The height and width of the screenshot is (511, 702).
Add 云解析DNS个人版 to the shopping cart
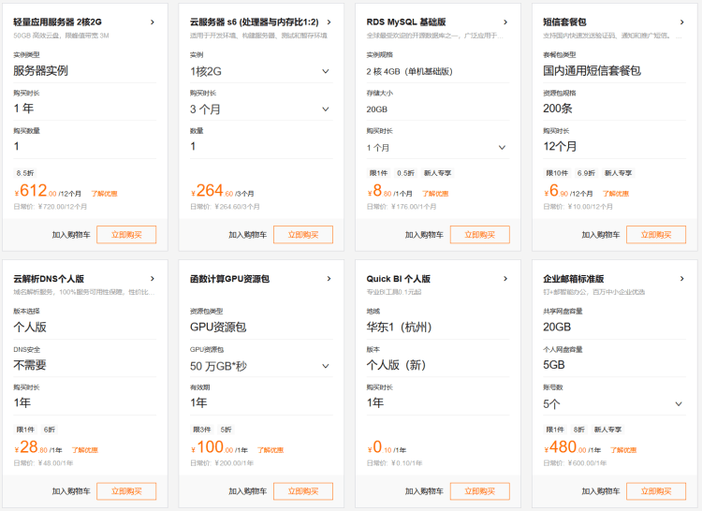click(x=71, y=491)
